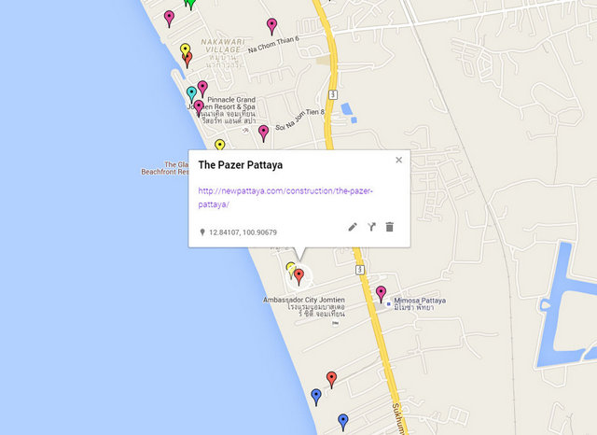The image size is (597, 435).
Task: Select the yellow marker just above the popup
Action: pyautogui.click(x=220, y=145)
